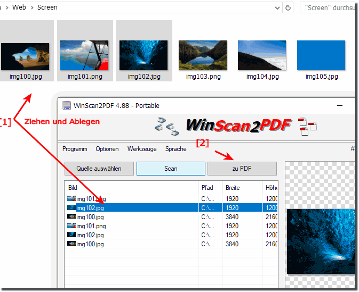Screen dimensions: 359x292
Task: Select img100.jpg thumbnail in Explorer
Action: coord(25,56)
